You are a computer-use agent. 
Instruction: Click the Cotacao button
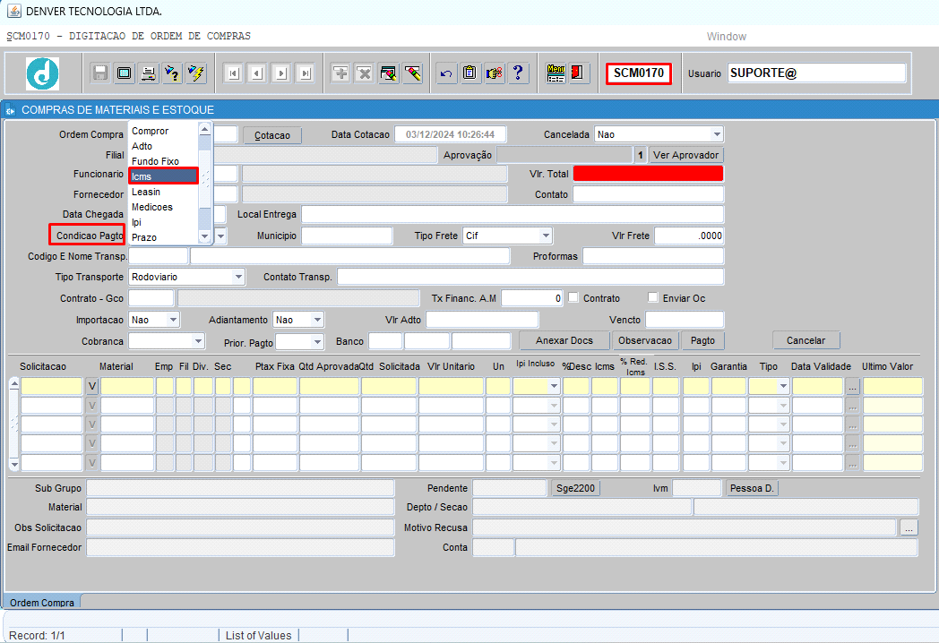(272, 135)
